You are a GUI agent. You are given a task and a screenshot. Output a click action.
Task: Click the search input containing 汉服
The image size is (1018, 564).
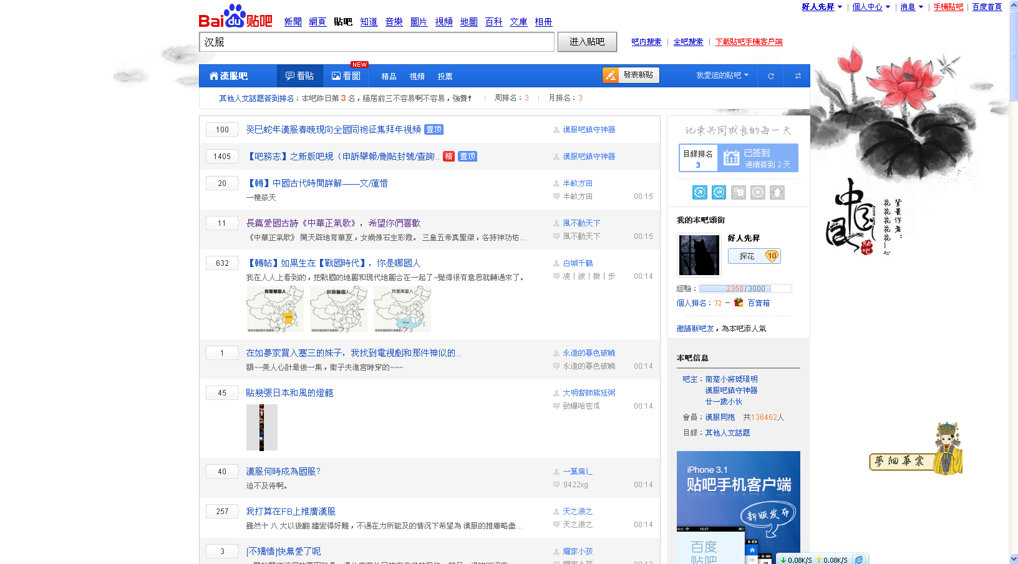point(377,42)
